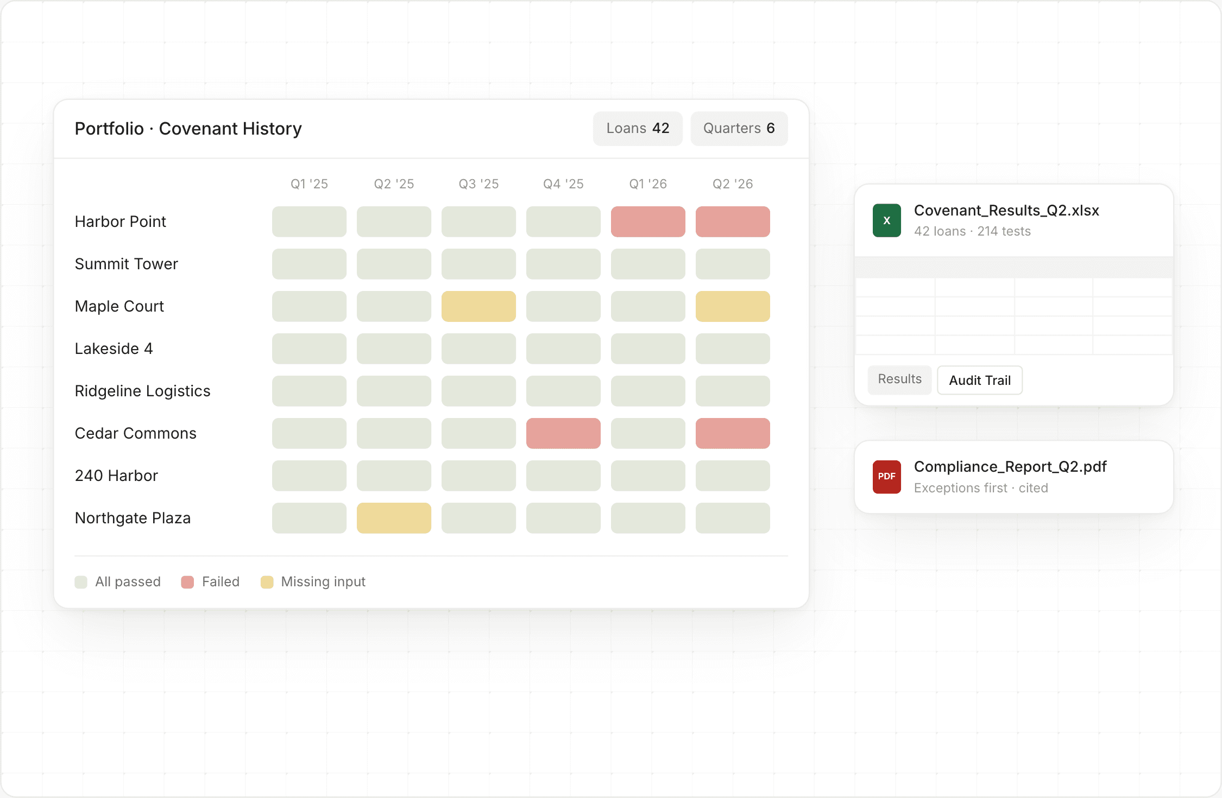
Task: Select Cedar Commons failed cell for Q2 '26
Action: pyautogui.click(x=732, y=433)
